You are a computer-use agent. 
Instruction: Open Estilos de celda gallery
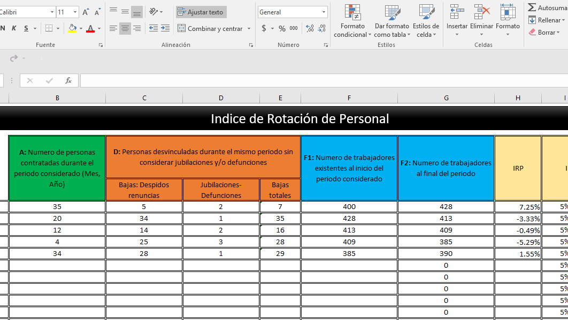(426, 21)
